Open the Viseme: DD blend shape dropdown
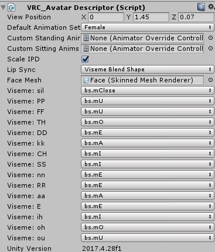This screenshot has height=252, width=215. pyautogui.click(x=148, y=133)
